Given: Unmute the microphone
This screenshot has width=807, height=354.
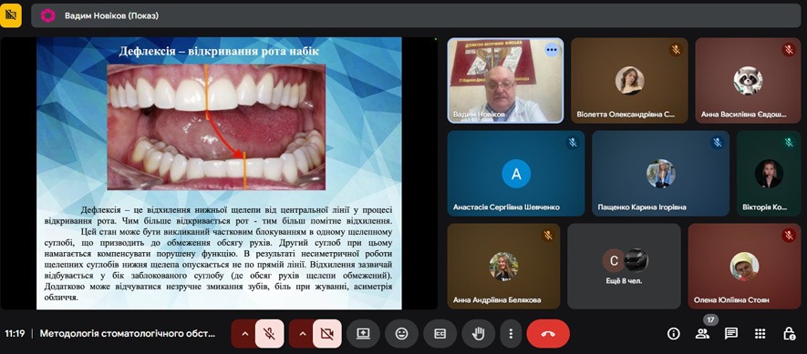Looking at the screenshot, I should click(269, 333).
